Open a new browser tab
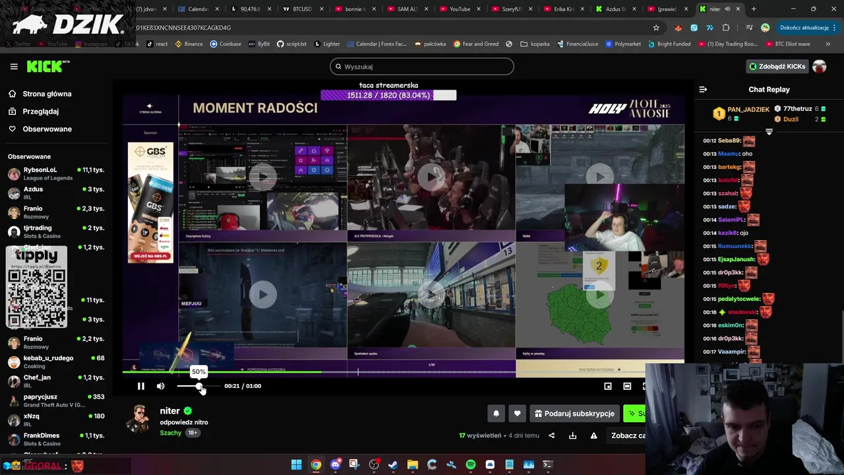Screen dimensions: 844x475 (754, 9)
